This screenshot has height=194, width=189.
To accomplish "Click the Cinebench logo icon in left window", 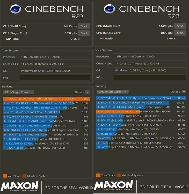I will point(16,9).
